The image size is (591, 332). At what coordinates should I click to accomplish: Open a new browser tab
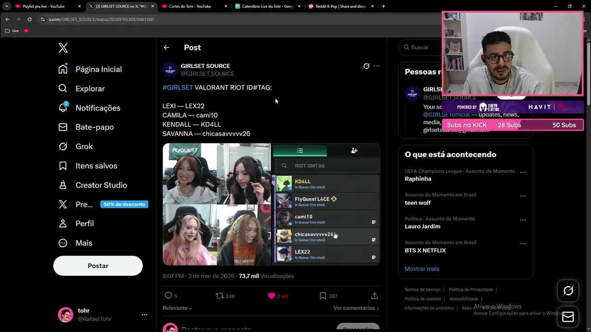383,6
